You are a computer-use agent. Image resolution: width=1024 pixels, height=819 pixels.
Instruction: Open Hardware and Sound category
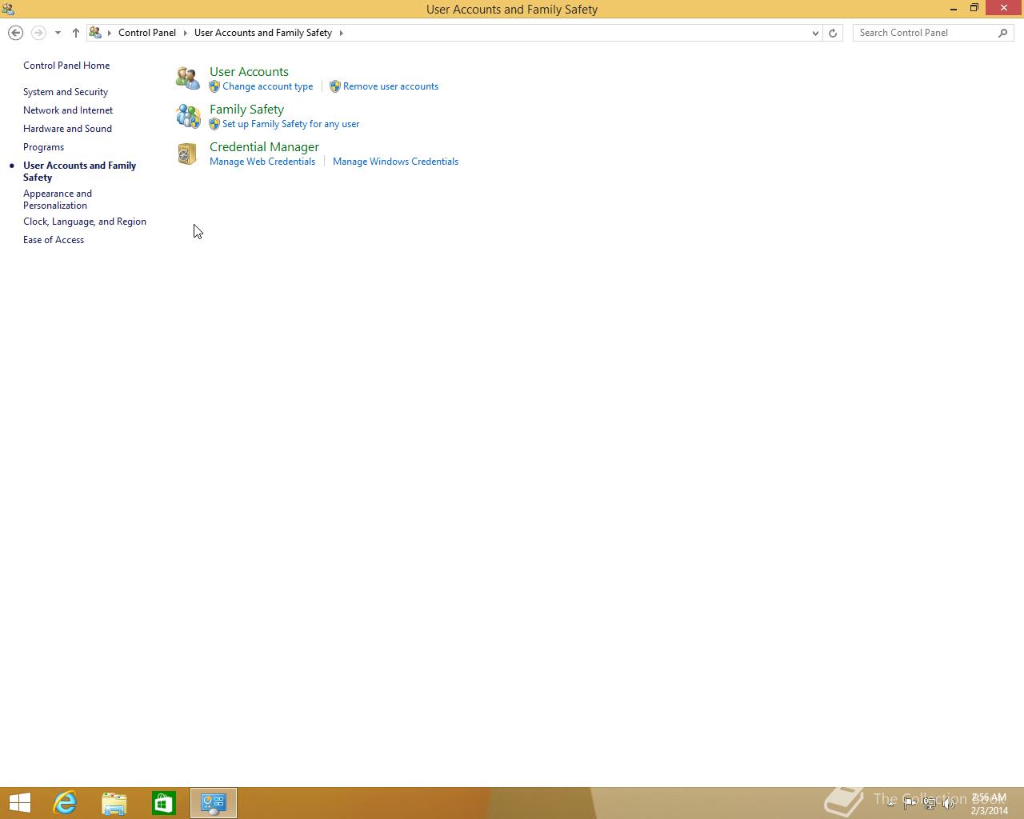coord(67,129)
